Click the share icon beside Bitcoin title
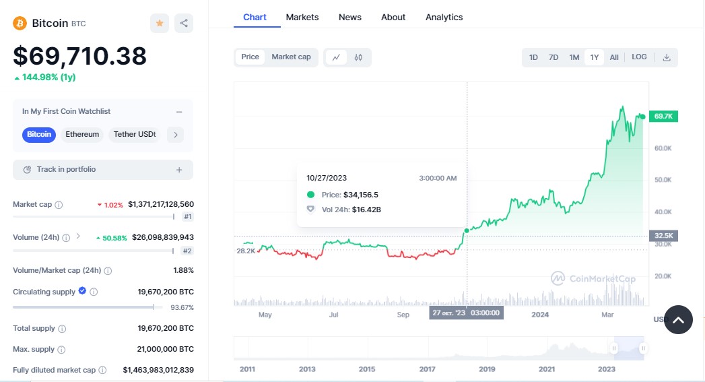Viewport: 705px width, 382px height. (x=184, y=23)
